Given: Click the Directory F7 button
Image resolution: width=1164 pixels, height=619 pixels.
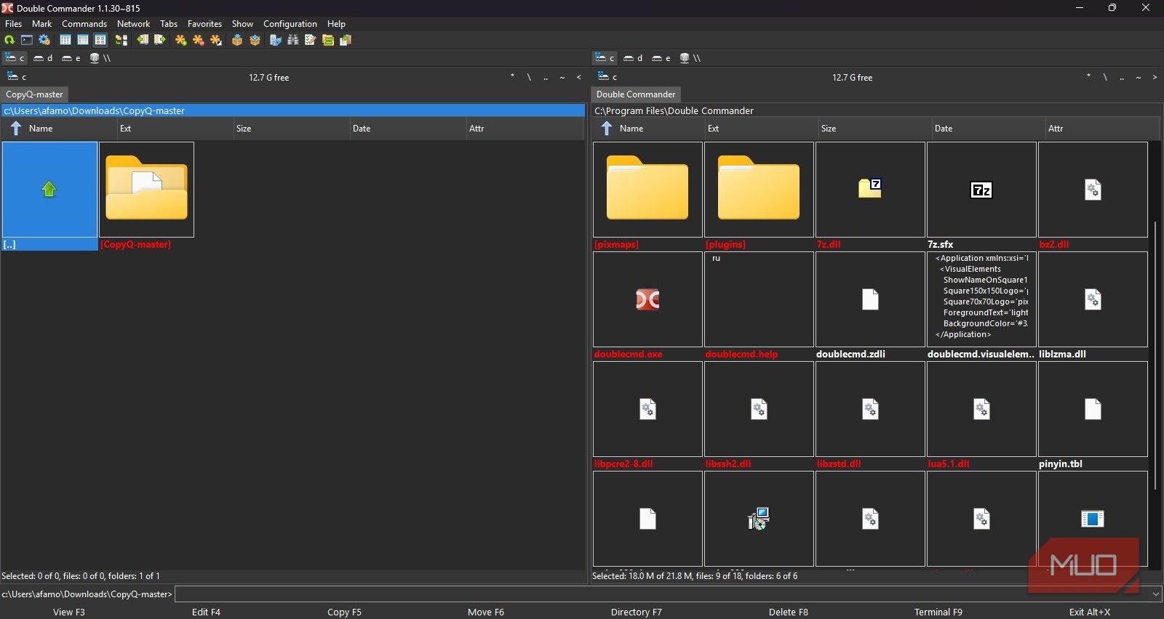Looking at the screenshot, I should point(637,612).
